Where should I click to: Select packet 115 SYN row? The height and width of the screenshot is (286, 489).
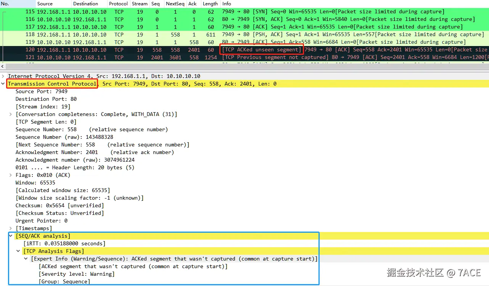click(x=245, y=11)
